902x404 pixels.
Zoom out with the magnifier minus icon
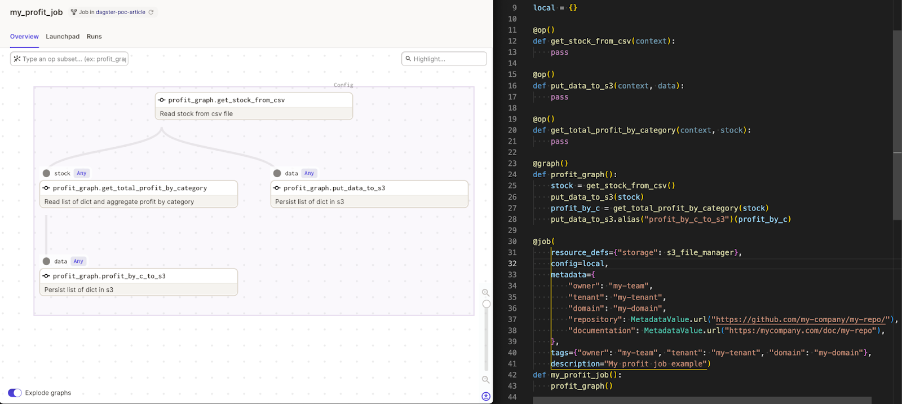485,380
